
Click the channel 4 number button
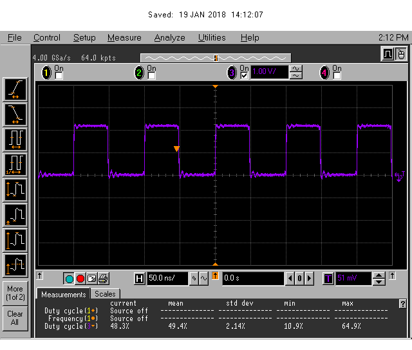(324, 73)
